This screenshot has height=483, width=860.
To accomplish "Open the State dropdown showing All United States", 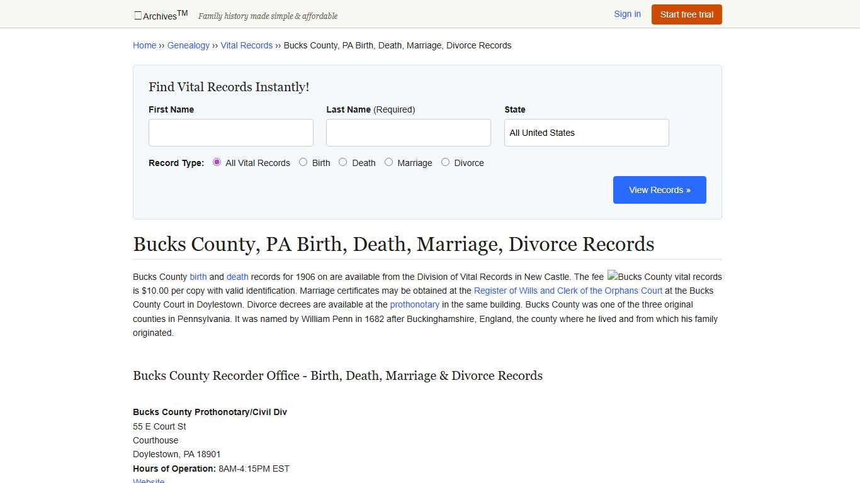I will pyautogui.click(x=586, y=133).
